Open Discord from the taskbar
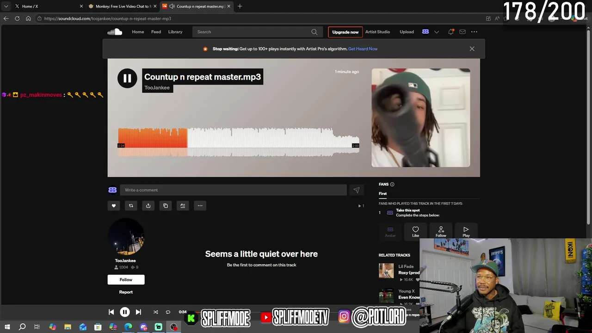592x333 pixels. tap(143, 327)
